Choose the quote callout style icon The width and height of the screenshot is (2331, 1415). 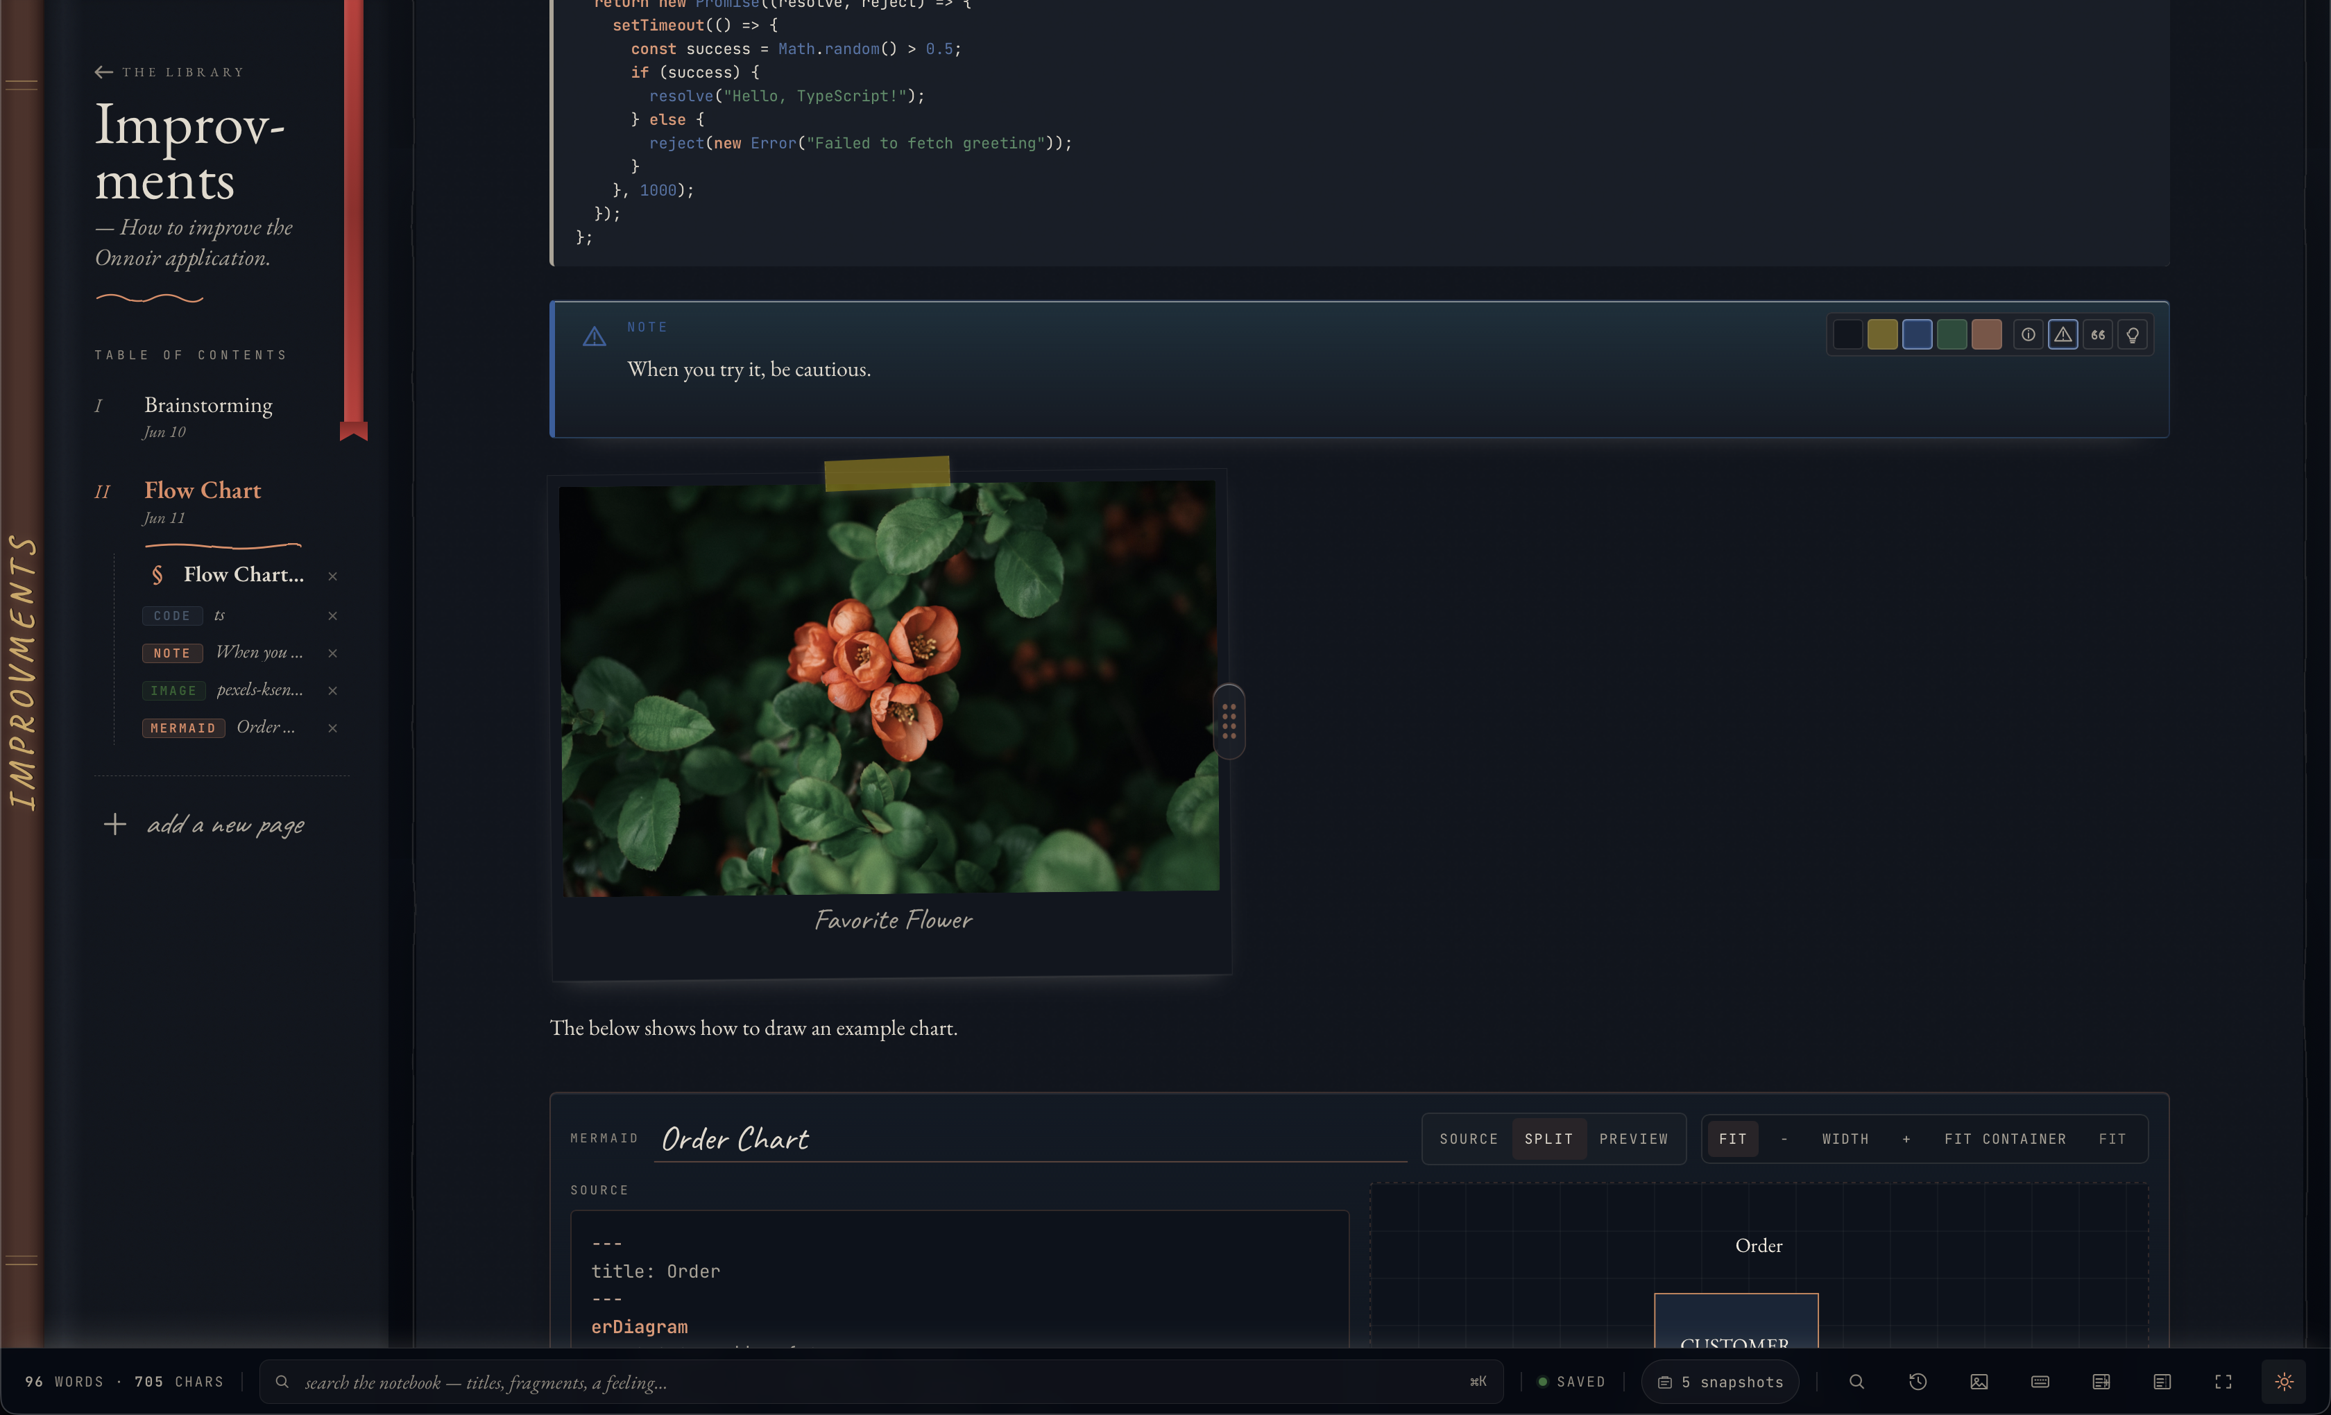coord(2097,335)
